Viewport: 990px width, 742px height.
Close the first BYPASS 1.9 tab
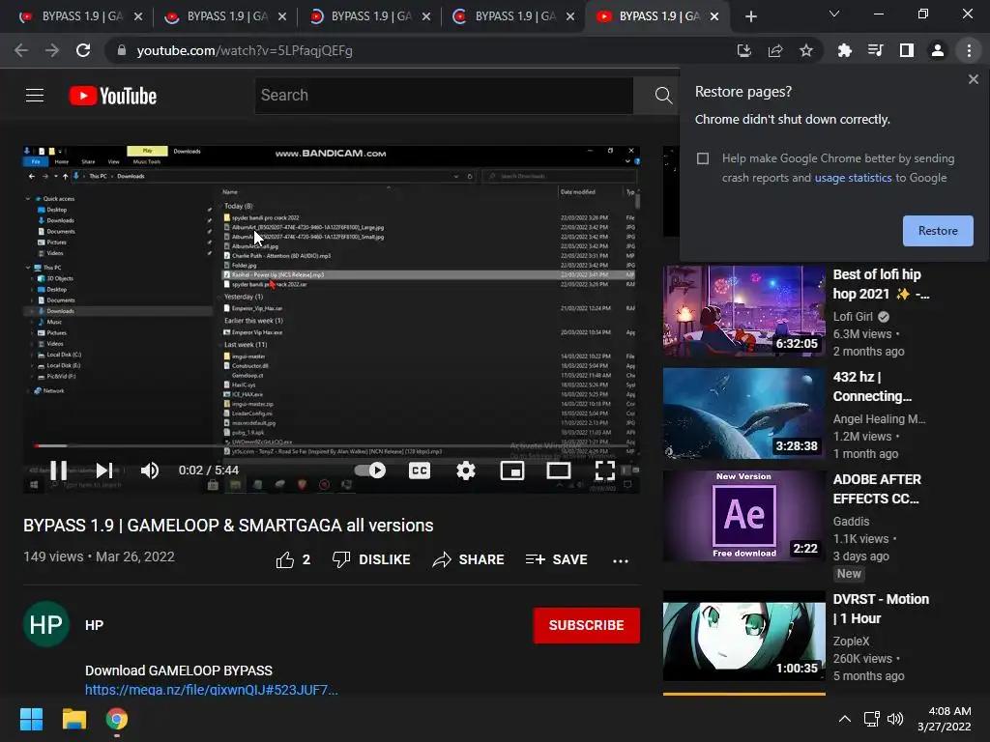[138, 16]
